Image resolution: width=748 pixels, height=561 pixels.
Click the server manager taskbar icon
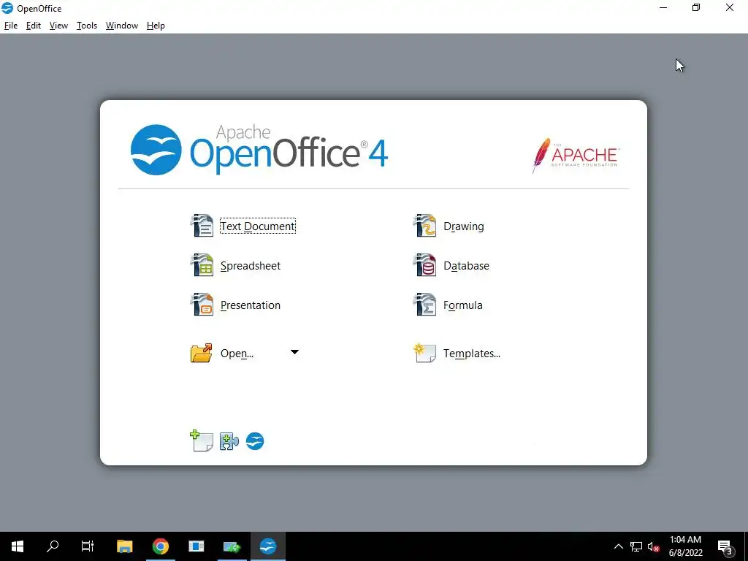[x=196, y=546]
